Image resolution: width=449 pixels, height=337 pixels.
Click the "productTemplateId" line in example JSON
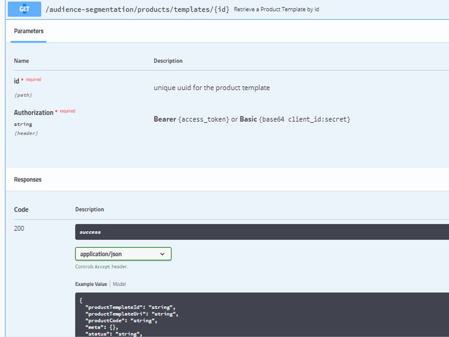click(130, 307)
